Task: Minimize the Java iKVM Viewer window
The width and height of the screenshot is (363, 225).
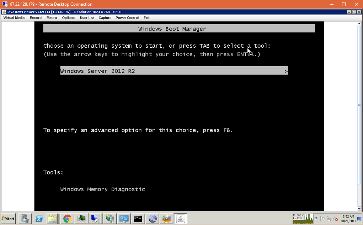Action: pos(349,12)
